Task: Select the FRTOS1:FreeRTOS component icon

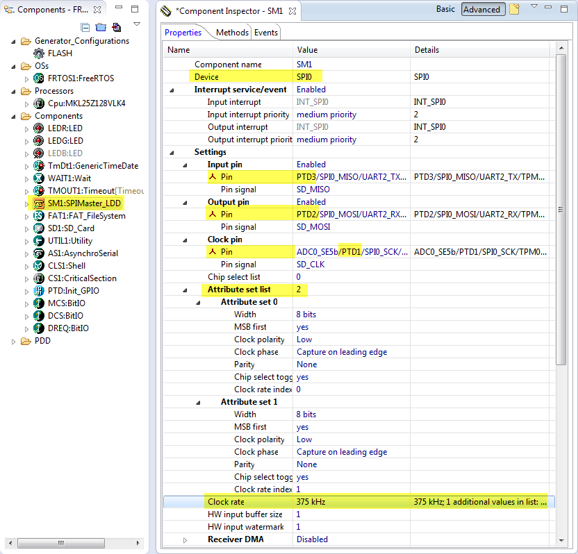Action: [40, 78]
